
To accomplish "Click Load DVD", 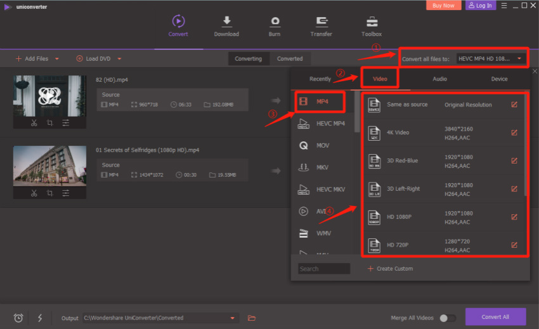I will [93, 59].
